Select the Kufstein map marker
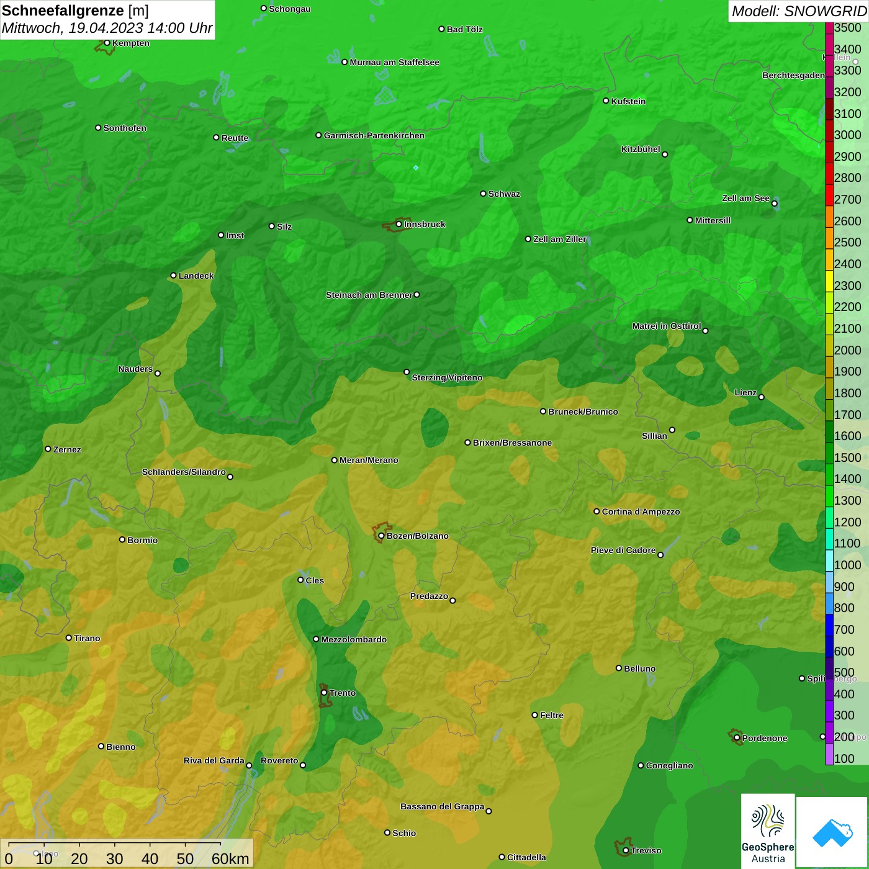 coord(606,101)
